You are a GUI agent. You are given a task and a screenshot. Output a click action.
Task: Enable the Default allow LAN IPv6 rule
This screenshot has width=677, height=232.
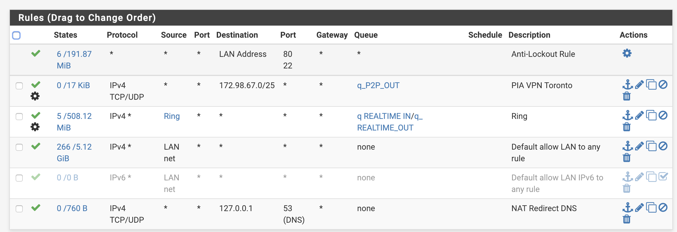pyautogui.click(x=663, y=177)
